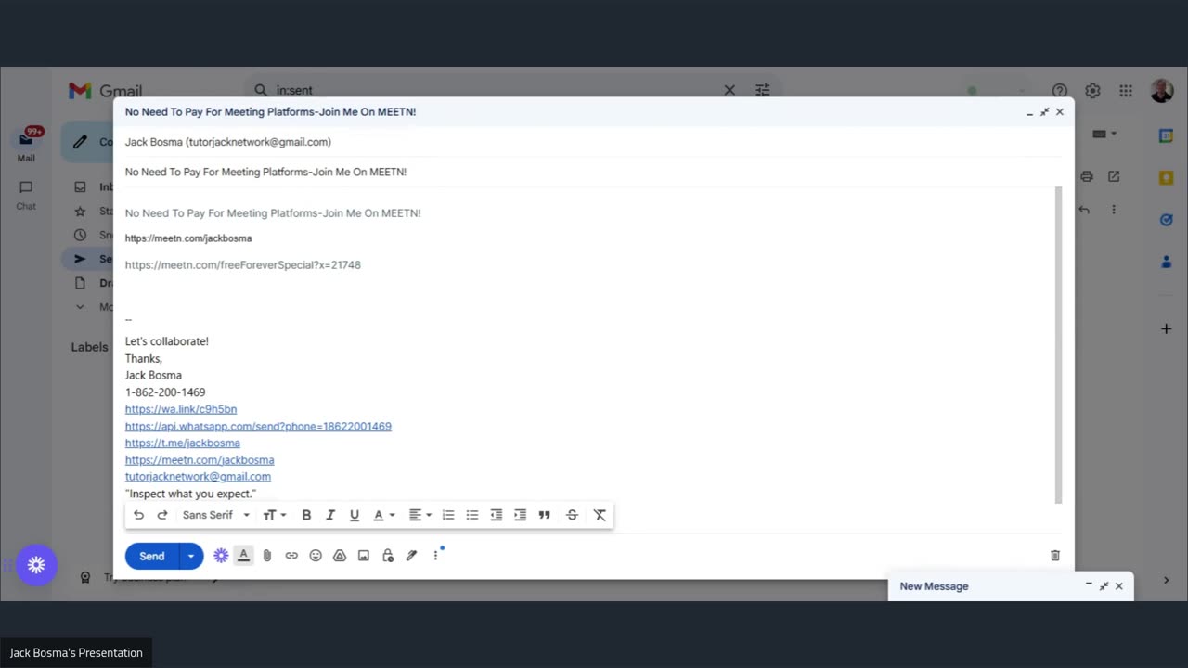Open the Google account avatar
The image size is (1188, 668).
(x=1161, y=90)
